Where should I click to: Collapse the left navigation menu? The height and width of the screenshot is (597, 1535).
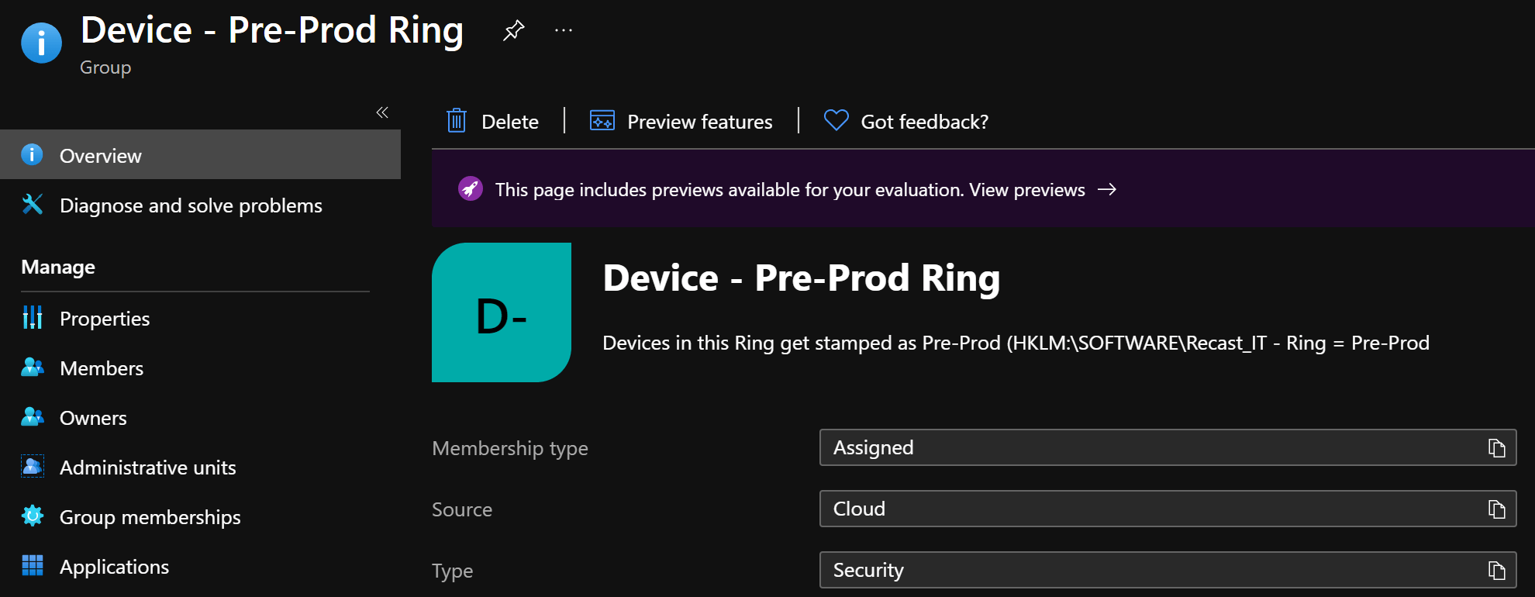click(x=382, y=112)
